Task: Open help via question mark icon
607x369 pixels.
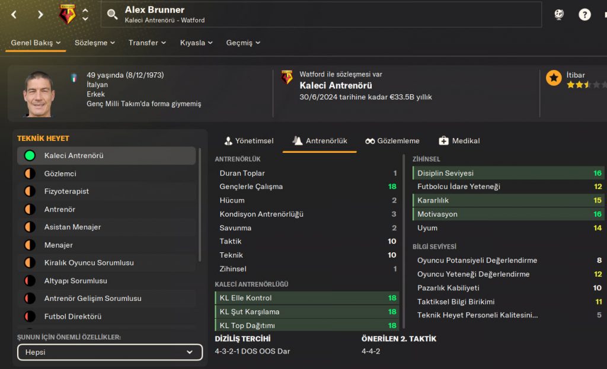Action: click(x=586, y=14)
